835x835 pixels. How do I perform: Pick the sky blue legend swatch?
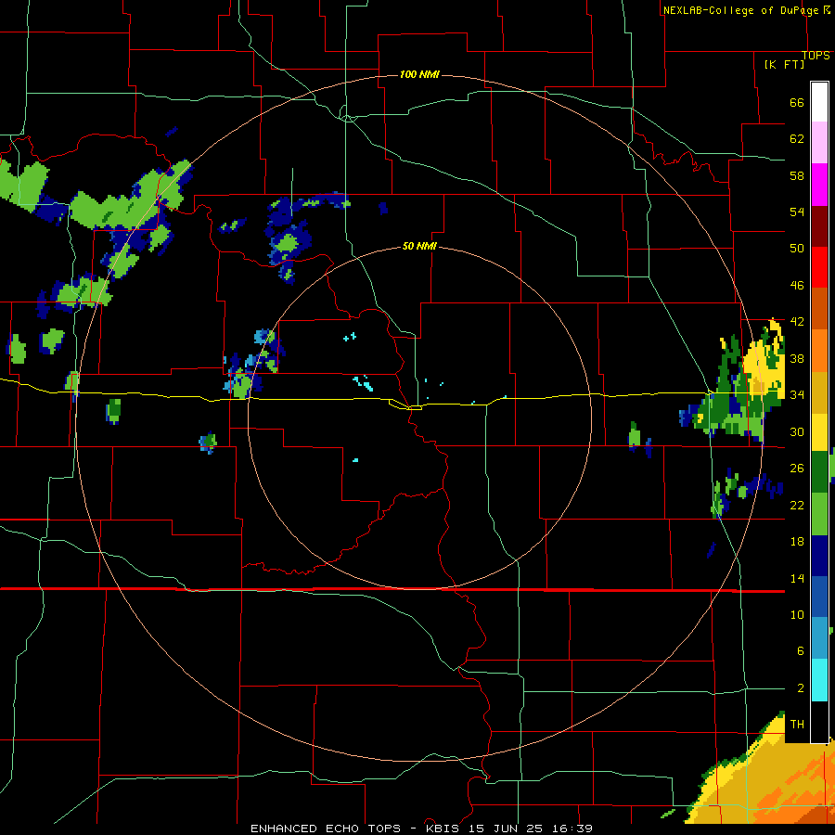pyautogui.click(x=819, y=637)
